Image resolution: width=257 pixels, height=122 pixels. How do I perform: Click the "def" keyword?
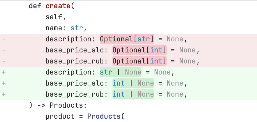click(35, 6)
